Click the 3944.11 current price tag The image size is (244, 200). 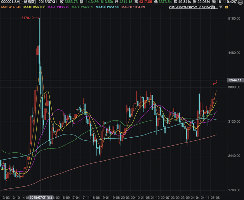tap(235, 80)
